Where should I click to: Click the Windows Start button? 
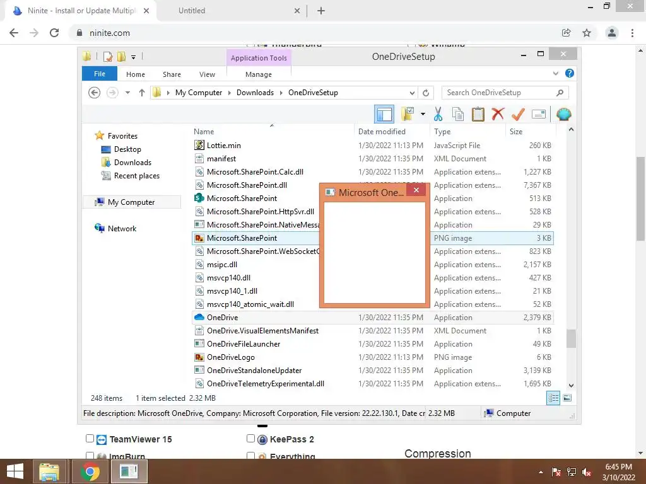click(x=15, y=471)
